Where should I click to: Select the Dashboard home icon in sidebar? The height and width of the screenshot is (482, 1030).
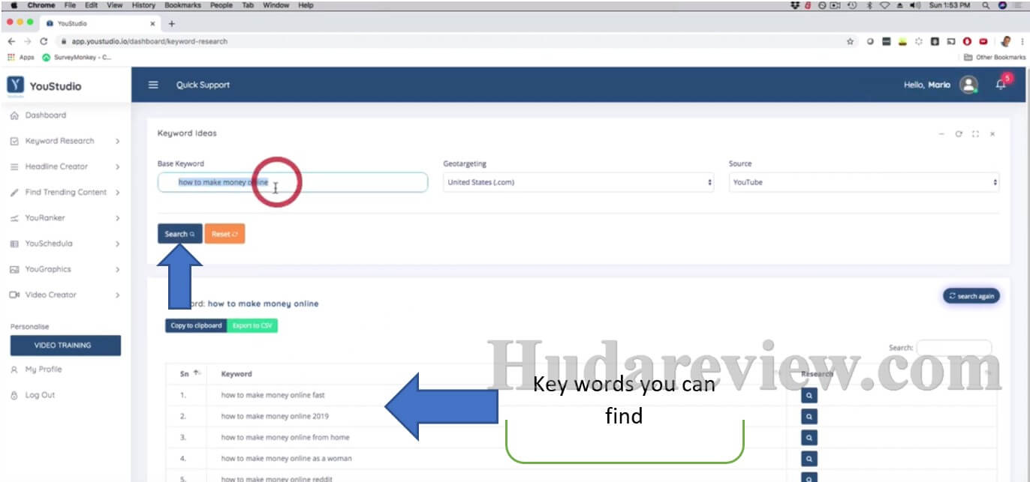(x=16, y=115)
